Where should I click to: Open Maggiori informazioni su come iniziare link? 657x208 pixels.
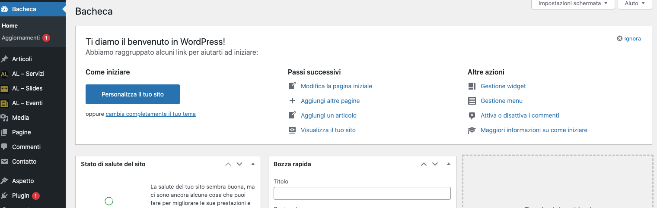534,130
